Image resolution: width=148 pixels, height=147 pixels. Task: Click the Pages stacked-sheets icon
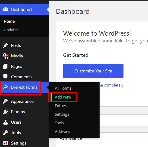tap(6, 66)
